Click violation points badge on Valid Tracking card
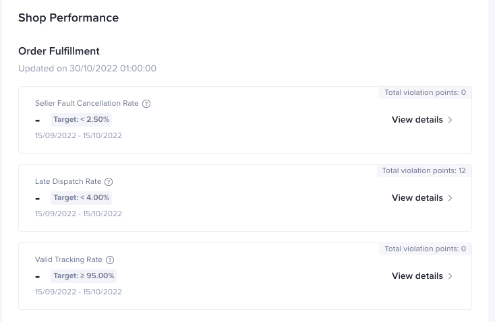This screenshot has height=322, width=495. click(425, 249)
